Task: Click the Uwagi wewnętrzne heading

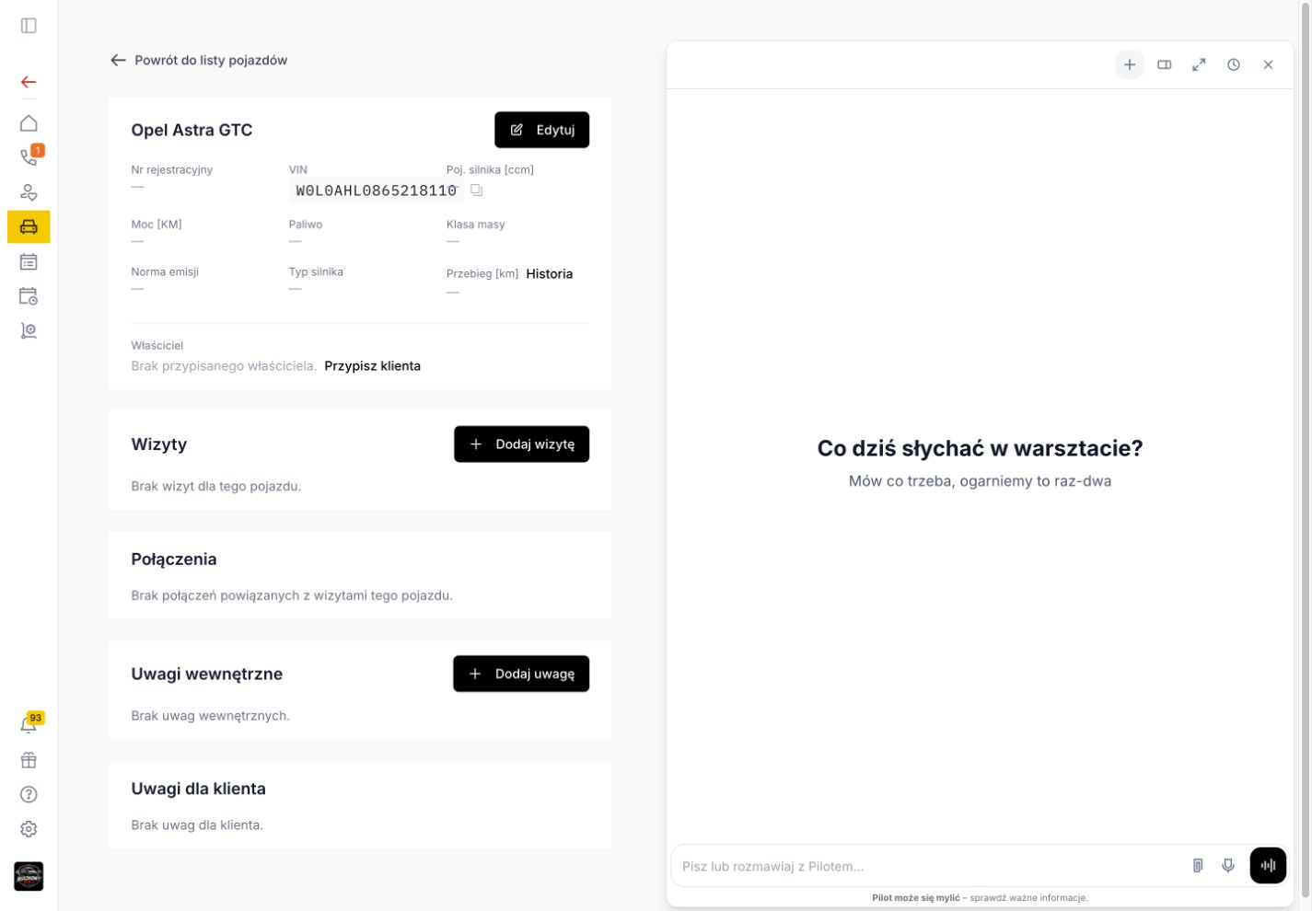Action: coord(207,674)
